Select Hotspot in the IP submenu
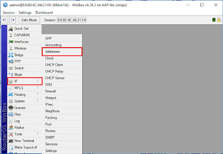 [x=62, y=98]
